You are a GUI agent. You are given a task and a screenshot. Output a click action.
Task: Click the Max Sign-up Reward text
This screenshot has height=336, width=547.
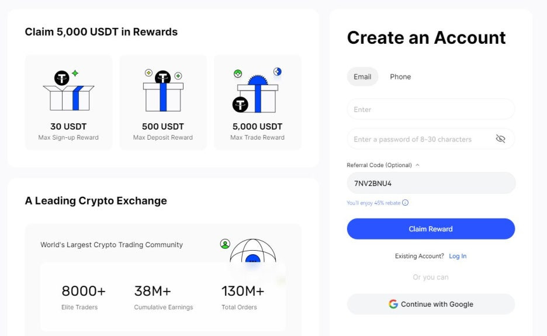pos(68,137)
